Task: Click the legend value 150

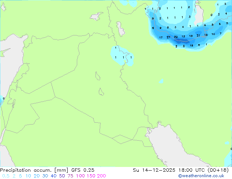Action: [91, 176]
